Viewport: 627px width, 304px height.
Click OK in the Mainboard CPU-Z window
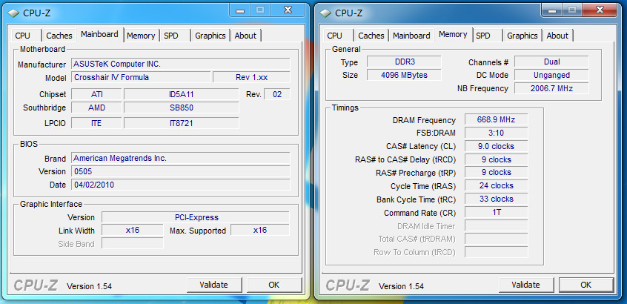point(274,285)
